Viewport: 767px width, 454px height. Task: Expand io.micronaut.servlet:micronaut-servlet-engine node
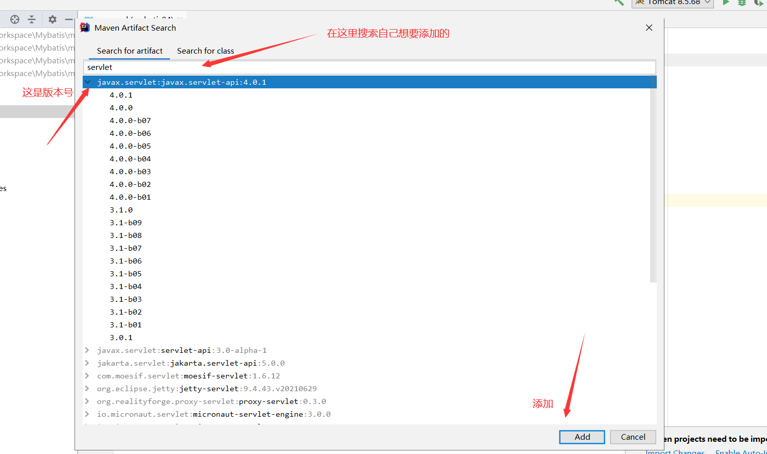tap(87, 414)
